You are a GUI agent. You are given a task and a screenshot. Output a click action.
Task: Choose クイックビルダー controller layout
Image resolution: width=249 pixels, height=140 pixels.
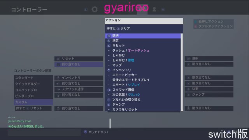[x=33, y=84]
